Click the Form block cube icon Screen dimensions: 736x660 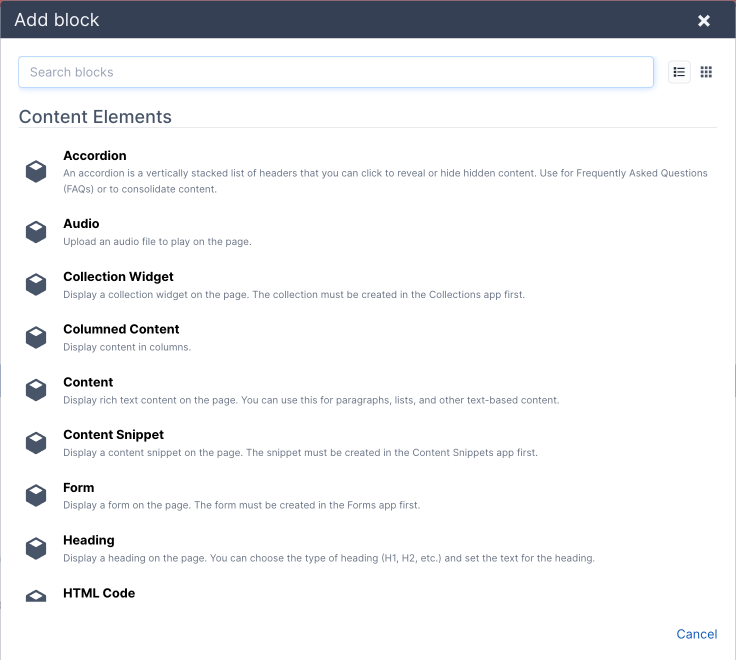36,495
